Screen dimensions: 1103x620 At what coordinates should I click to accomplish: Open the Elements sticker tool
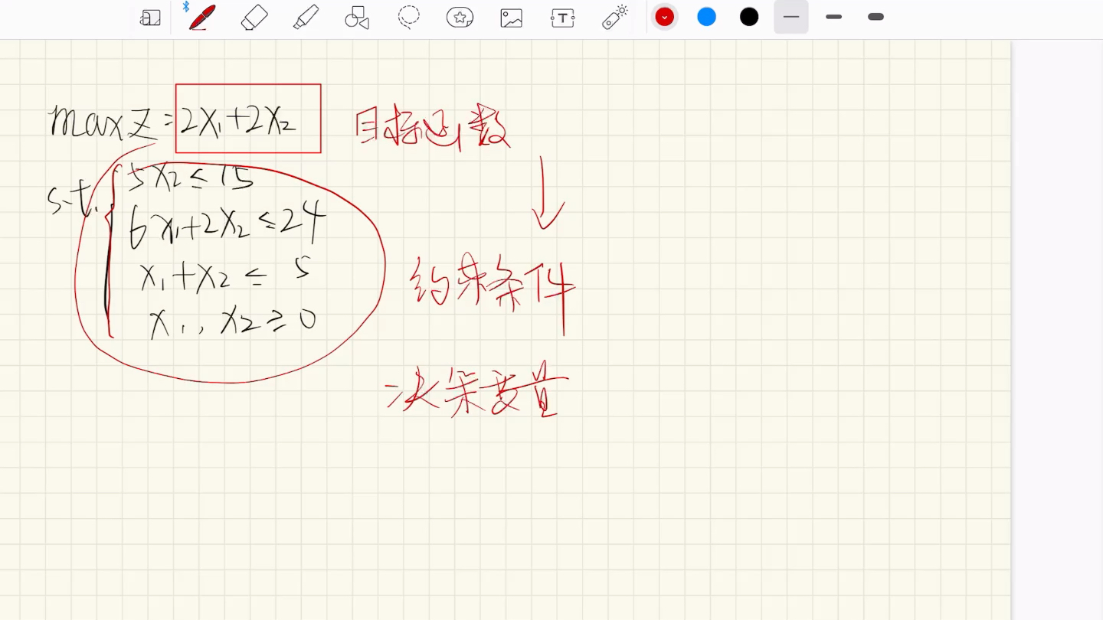(x=460, y=17)
